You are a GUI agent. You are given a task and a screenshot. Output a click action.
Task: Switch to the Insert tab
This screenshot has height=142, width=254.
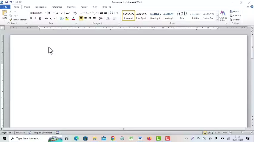[27, 7]
